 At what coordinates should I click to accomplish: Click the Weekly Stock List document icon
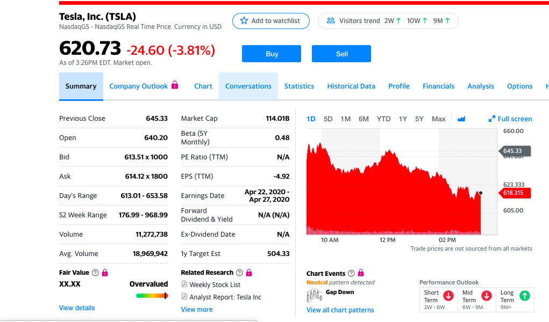point(184,284)
